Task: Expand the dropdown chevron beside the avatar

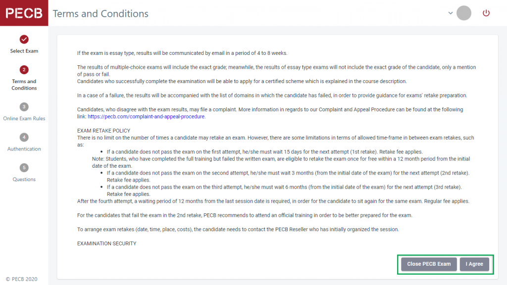Action: tap(451, 13)
